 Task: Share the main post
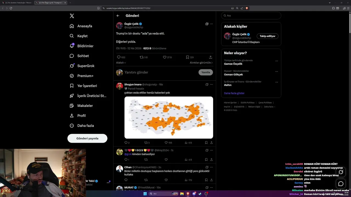click(x=211, y=57)
